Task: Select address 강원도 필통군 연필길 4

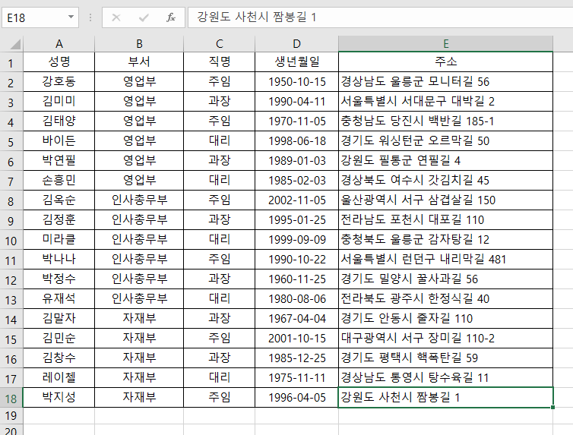Action: (x=445, y=160)
